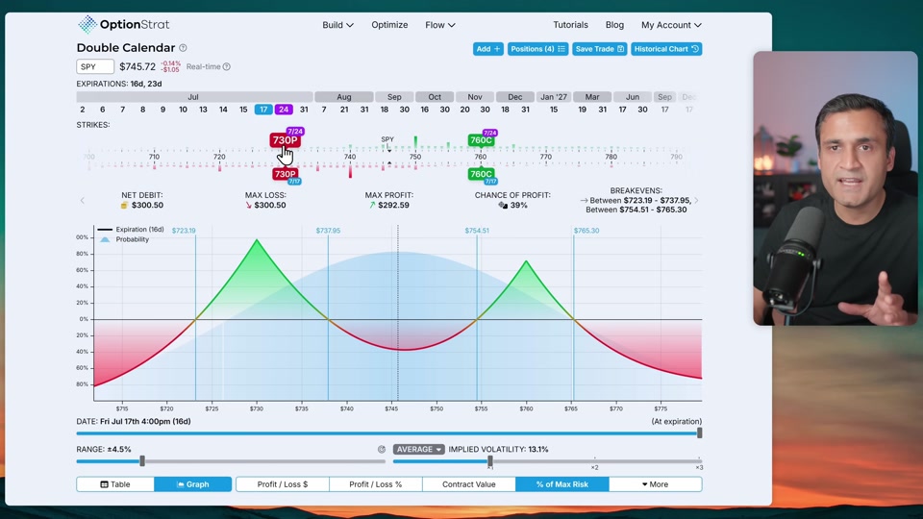
Task: Click the $292.59 max profit value
Action: click(x=393, y=206)
